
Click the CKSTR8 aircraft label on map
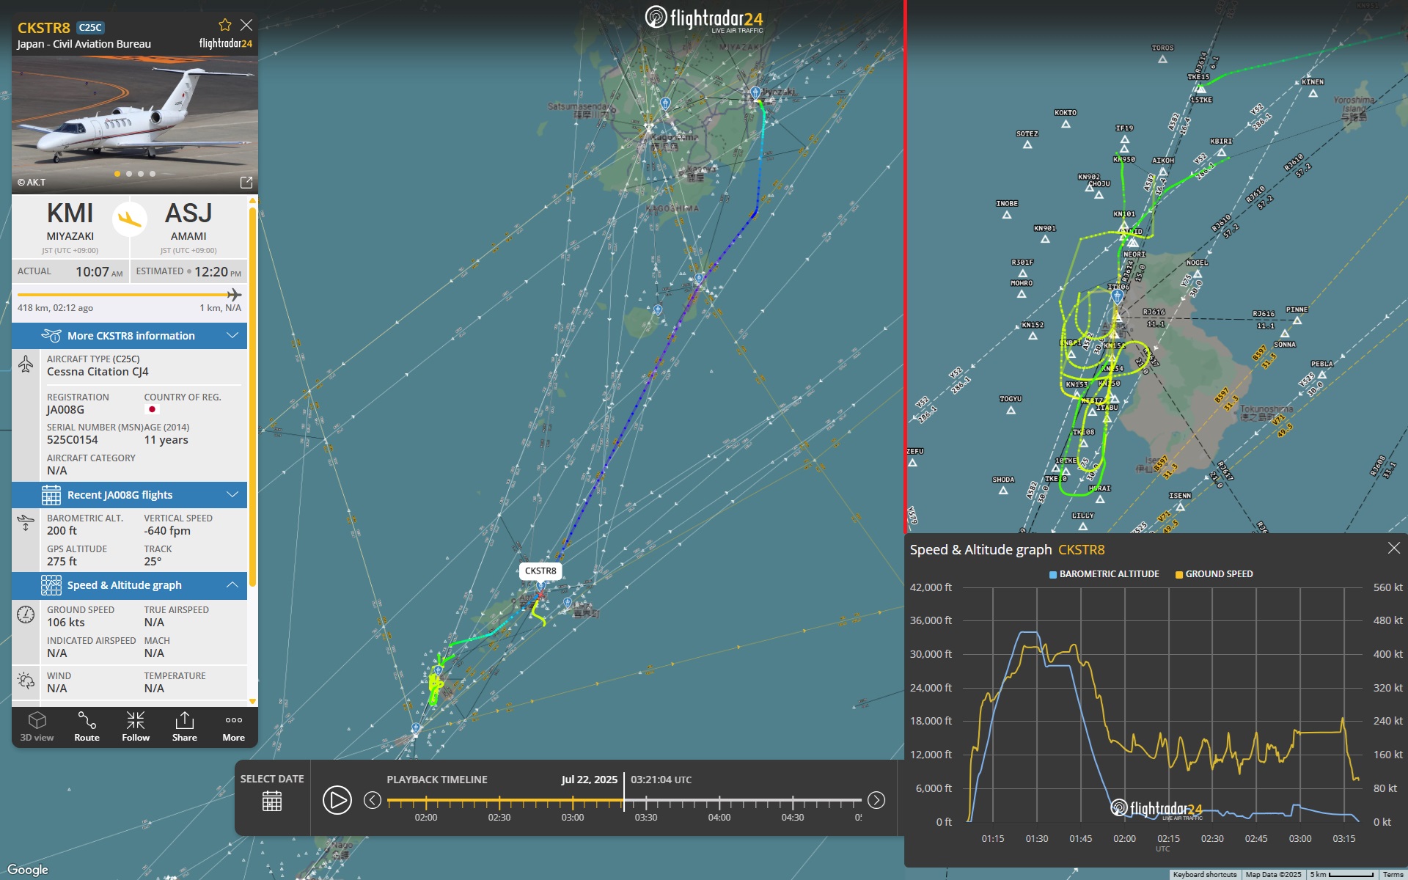click(x=540, y=571)
